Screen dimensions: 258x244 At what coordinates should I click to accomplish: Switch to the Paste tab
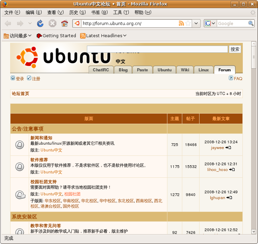click(x=142, y=70)
